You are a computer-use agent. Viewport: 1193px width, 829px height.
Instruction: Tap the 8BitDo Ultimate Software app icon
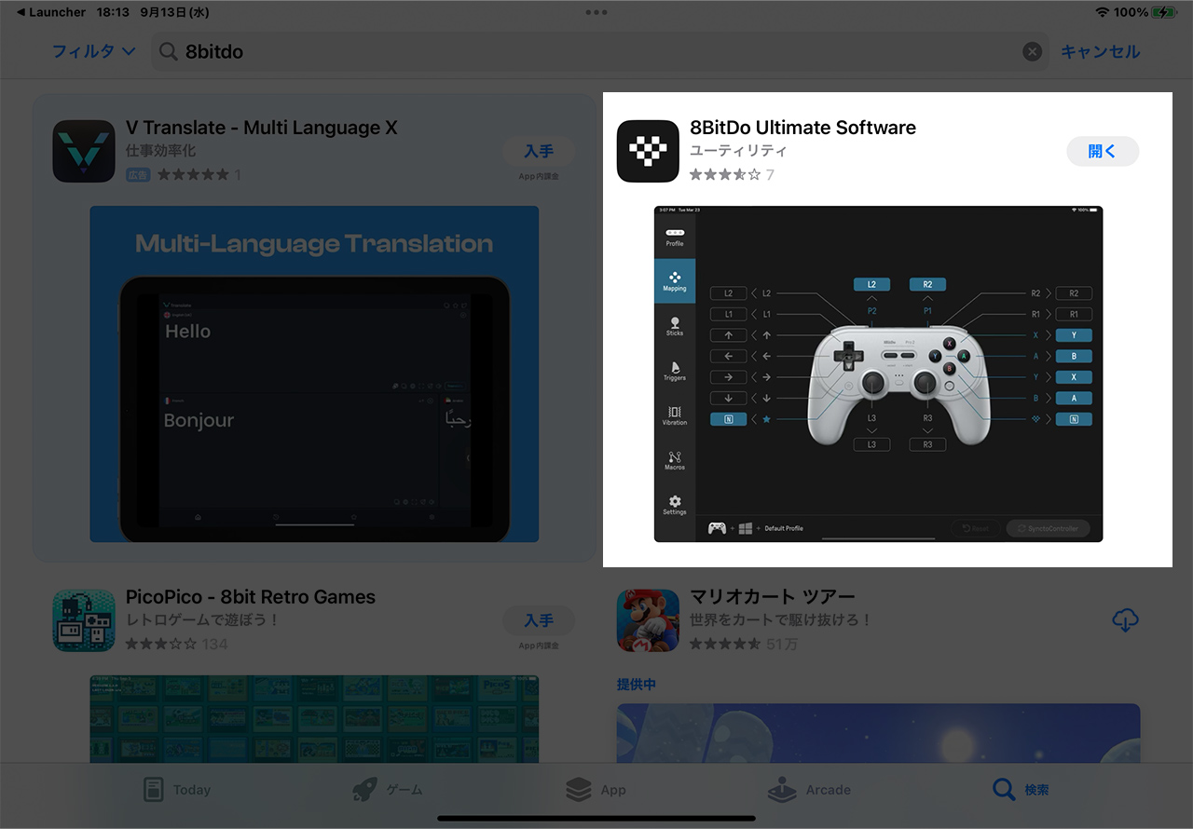click(648, 151)
